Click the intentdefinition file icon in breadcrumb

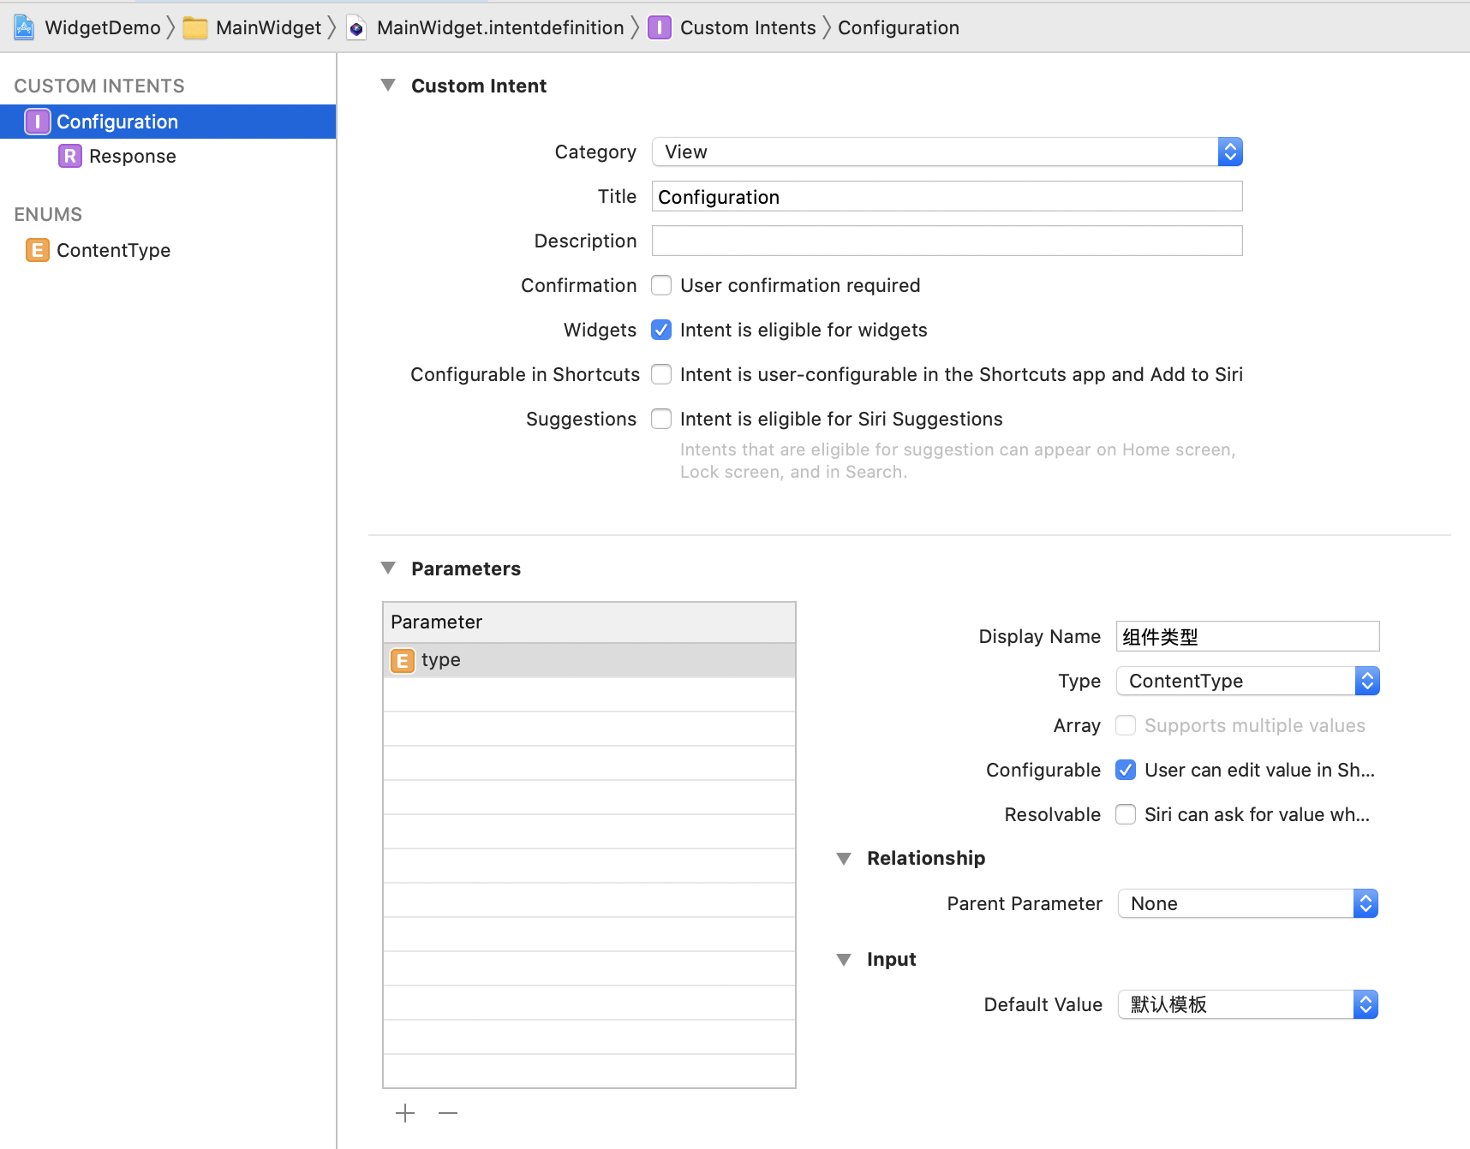(x=356, y=28)
